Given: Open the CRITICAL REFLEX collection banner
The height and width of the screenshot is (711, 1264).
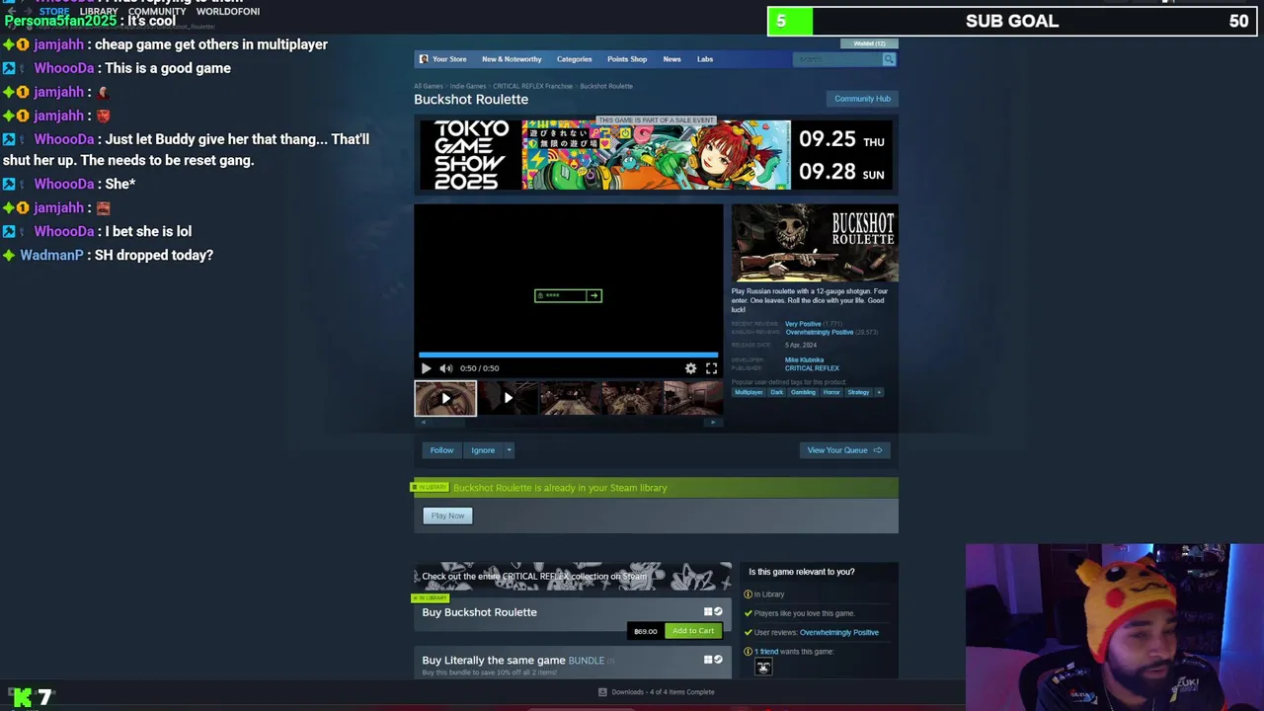Looking at the screenshot, I should (573, 576).
